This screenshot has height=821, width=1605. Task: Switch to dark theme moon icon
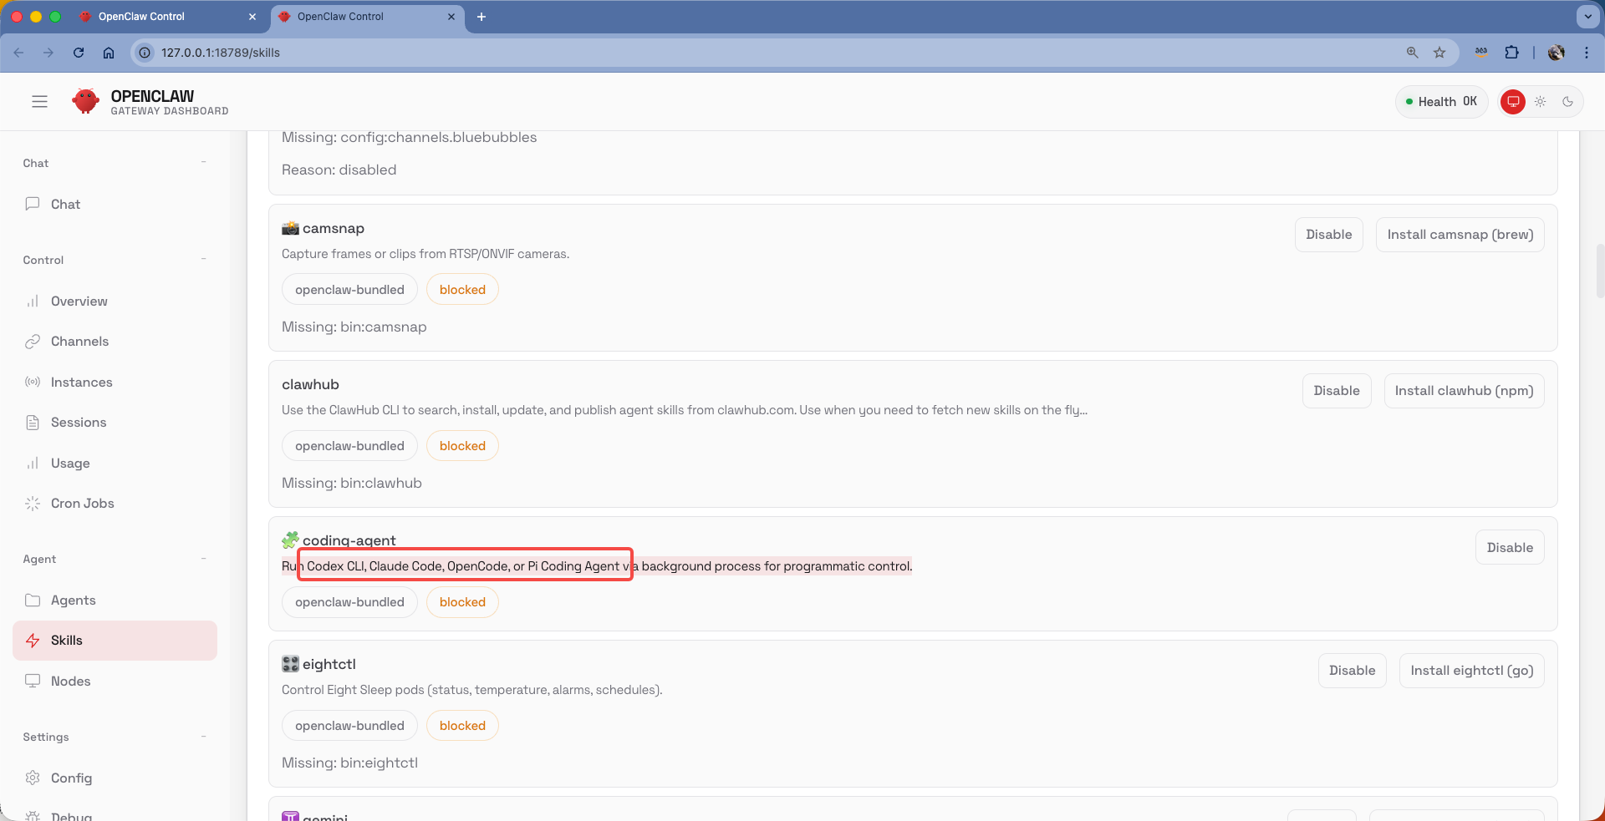click(x=1568, y=102)
